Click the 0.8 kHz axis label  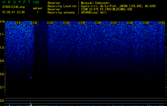pyautogui.click(x=2, y=74)
